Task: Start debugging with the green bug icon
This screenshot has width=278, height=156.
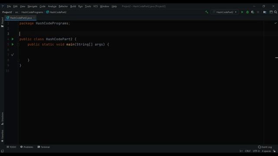Action: [x=248, y=12]
